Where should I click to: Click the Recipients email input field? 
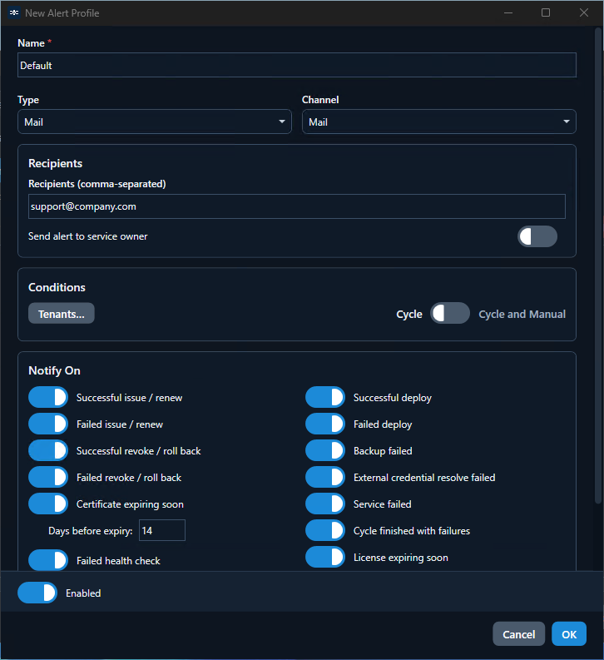[x=296, y=206]
